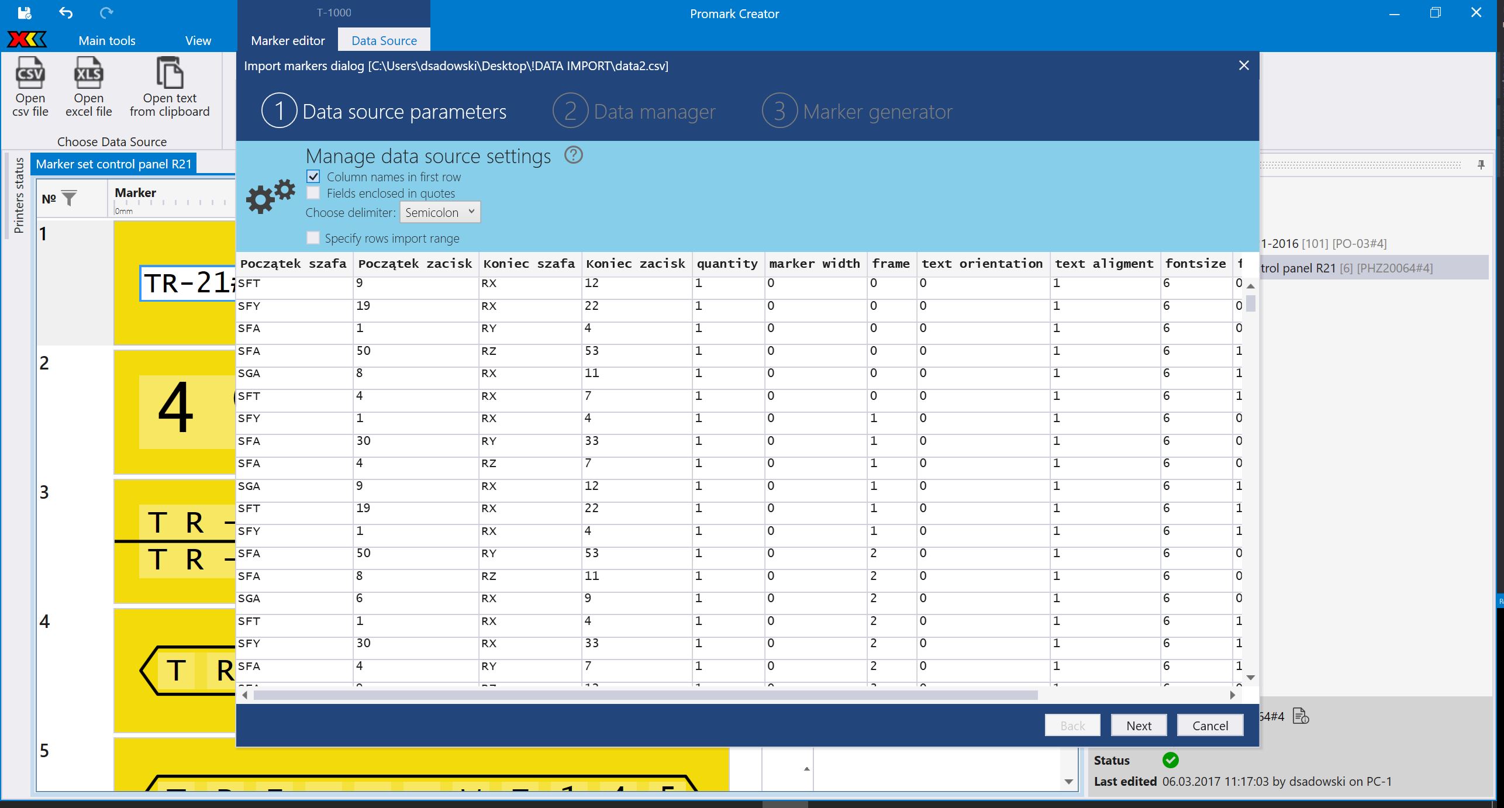Click the filter funnel icon near №
The image size is (1504, 808).
tap(69, 199)
